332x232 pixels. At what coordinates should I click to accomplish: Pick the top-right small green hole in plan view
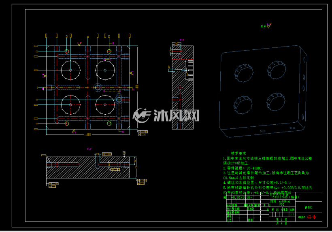(109, 51)
